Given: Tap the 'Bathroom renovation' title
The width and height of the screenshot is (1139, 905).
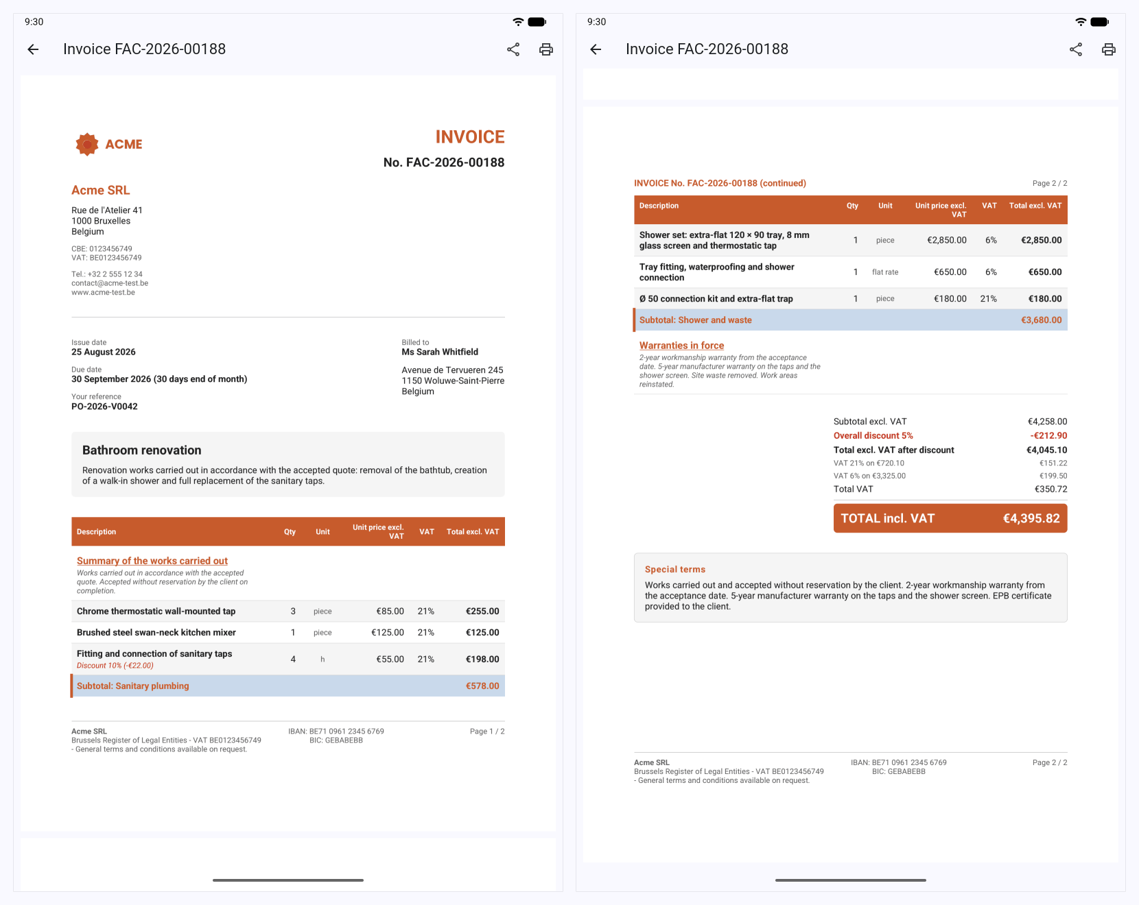Looking at the screenshot, I should pyautogui.click(x=142, y=450).
